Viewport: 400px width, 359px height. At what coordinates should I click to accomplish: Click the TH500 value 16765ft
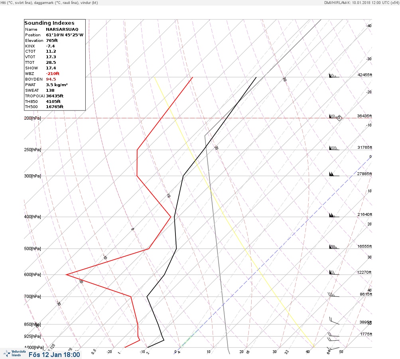pos(55,107)
